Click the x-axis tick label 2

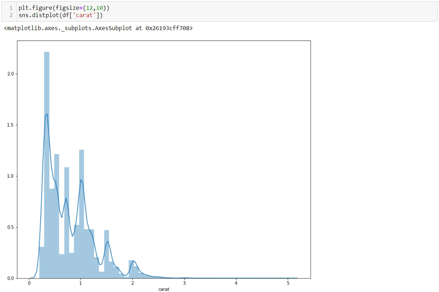pos(133,283)
